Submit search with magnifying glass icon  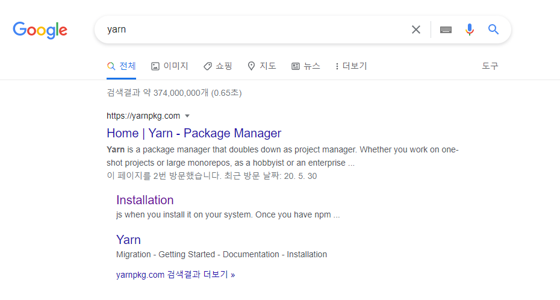pyautogui.click(x=494, y=30)
